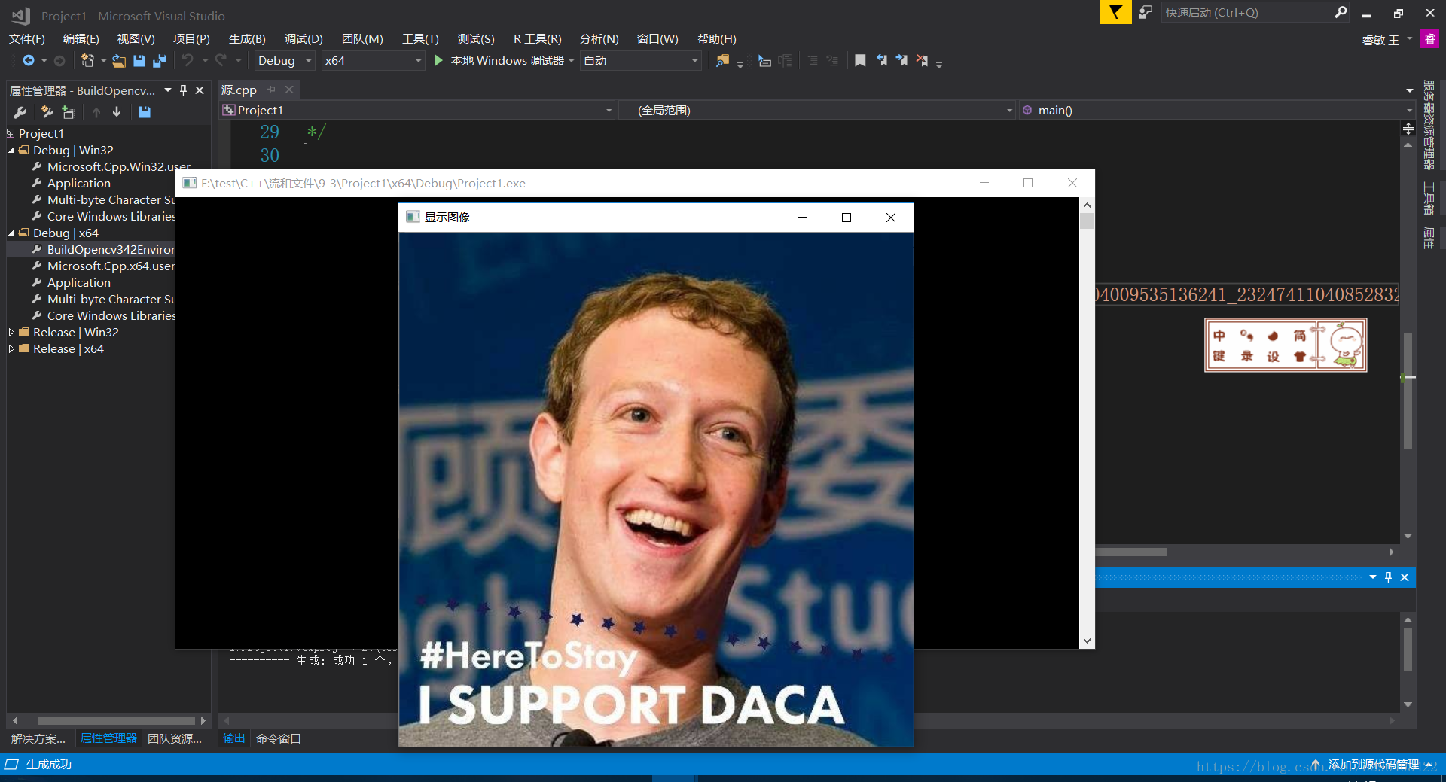Click in the Quick Launch search field

point(1246,12)
